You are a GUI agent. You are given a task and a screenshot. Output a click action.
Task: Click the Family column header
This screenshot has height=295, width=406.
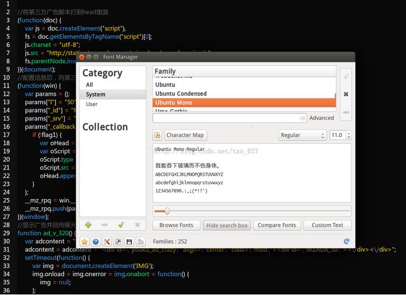point(244,71)
